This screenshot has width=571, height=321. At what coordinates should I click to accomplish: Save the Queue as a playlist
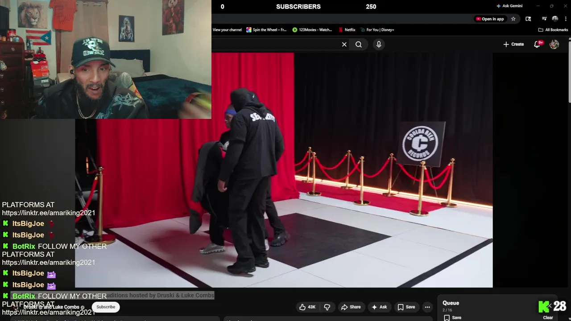(x=453, y=317)
